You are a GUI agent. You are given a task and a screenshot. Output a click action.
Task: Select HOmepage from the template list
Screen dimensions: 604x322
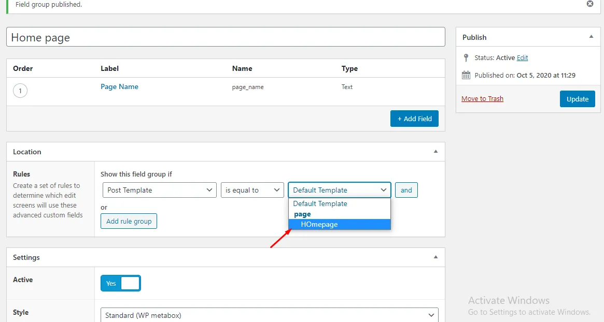pos(319,224)
